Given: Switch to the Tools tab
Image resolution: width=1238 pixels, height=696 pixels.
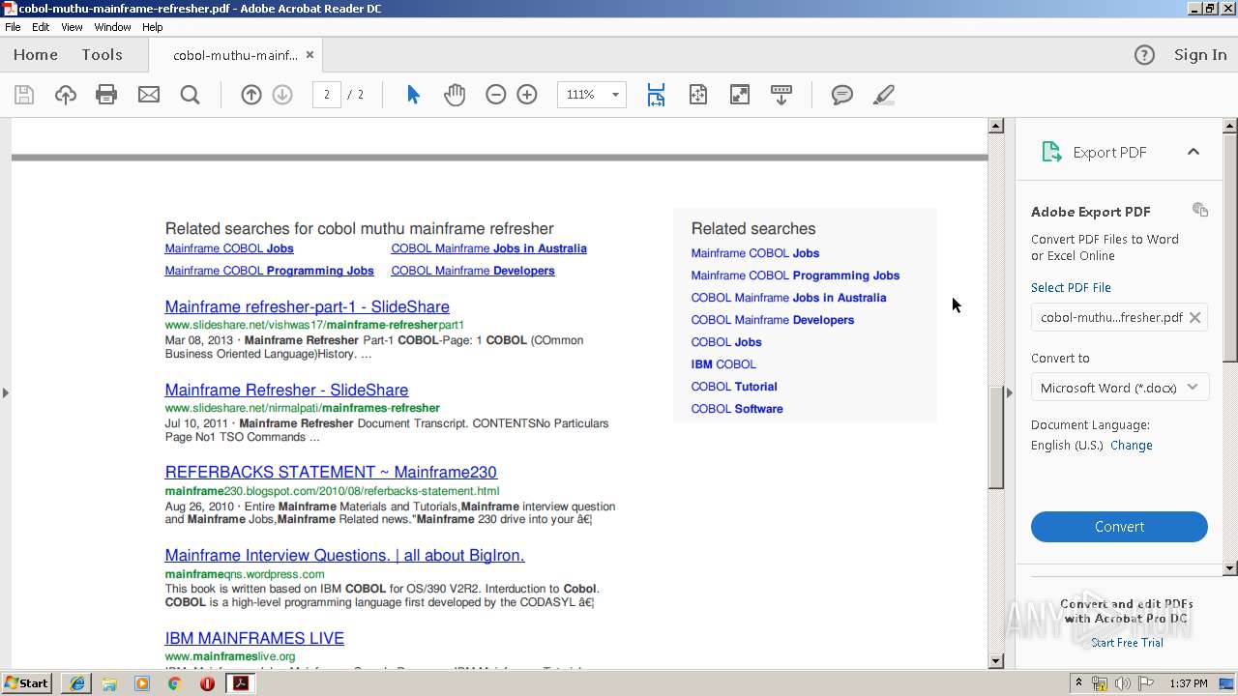Looking at the screenshot, I should (102, 55).
